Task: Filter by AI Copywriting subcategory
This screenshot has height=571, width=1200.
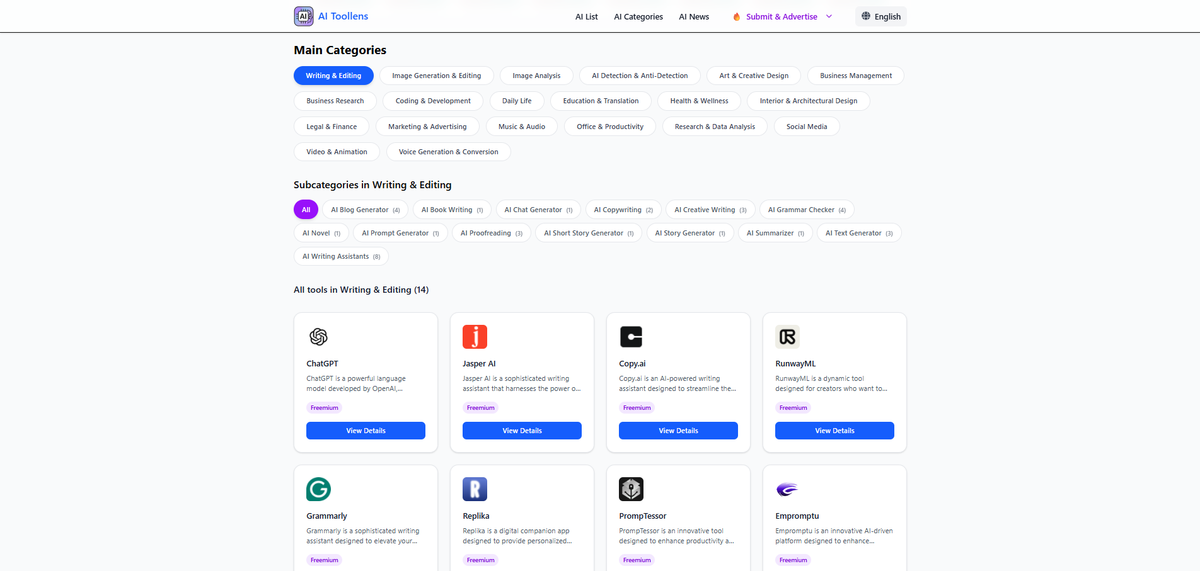Action: [x=623, y=210]
